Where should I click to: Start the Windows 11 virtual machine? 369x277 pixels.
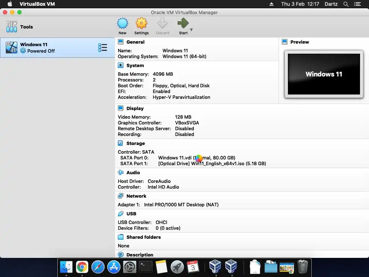183,26
